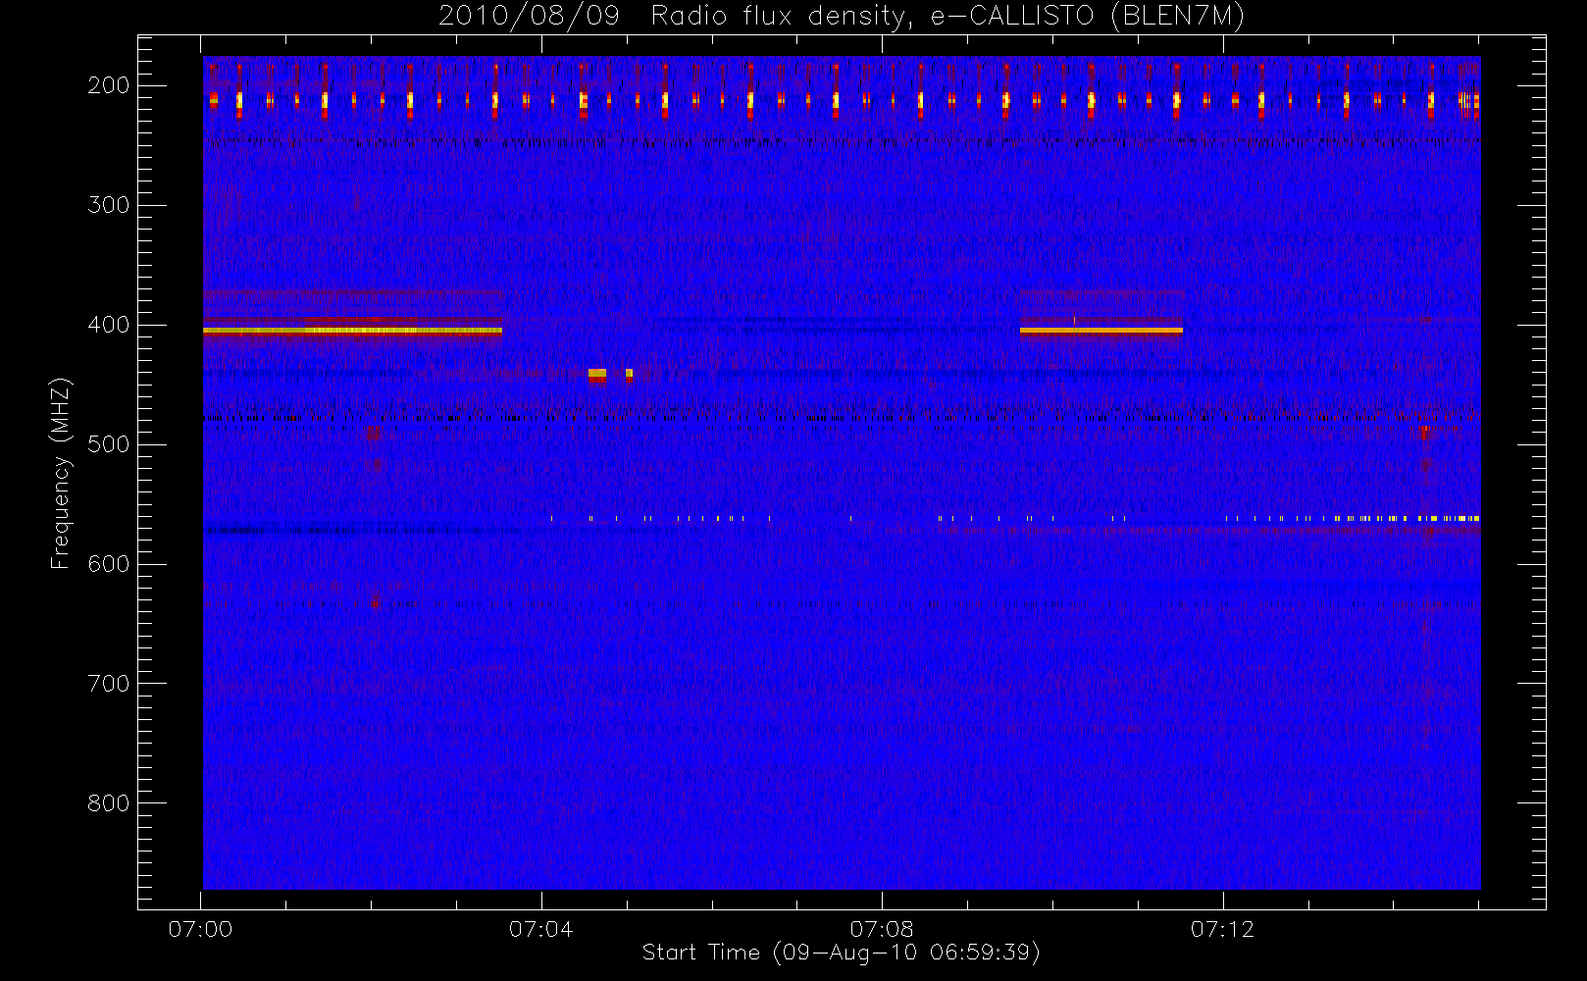Image resolution: width=1587 pixels, height=981 pixels.
Task: Click the '600' frequency tick label
Action: [x=108, y=564]
